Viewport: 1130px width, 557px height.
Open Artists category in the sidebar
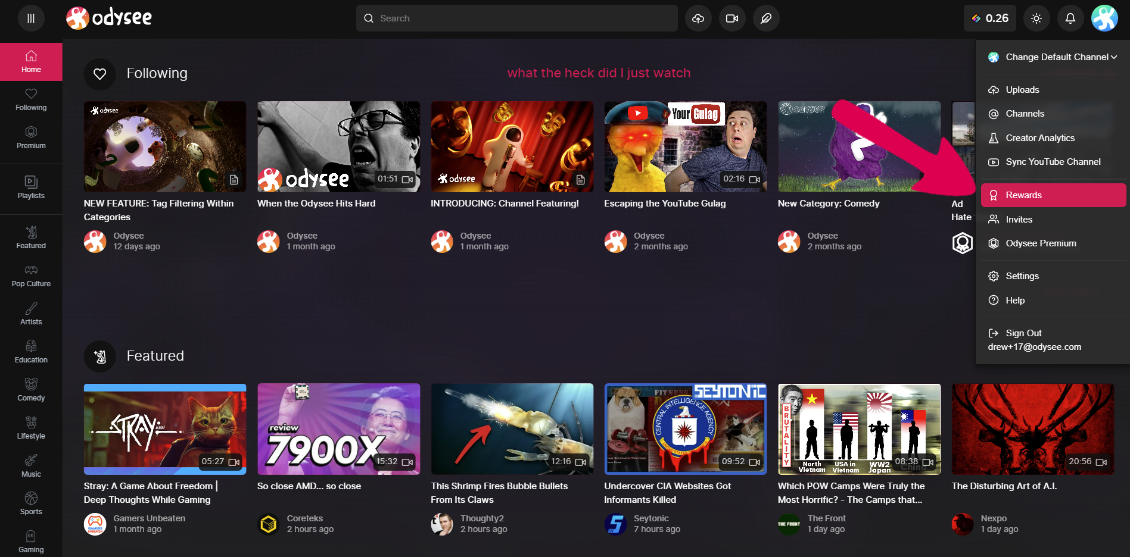coord(31,314)
